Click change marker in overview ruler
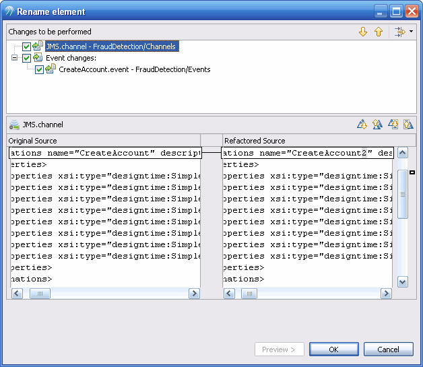The image size is (423, 367). pos(412,172)
